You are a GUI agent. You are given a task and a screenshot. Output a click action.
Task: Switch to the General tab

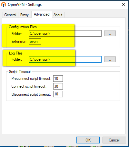pos(10,15)
